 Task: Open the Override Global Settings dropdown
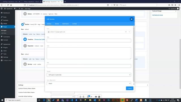[x=63, y=97]
